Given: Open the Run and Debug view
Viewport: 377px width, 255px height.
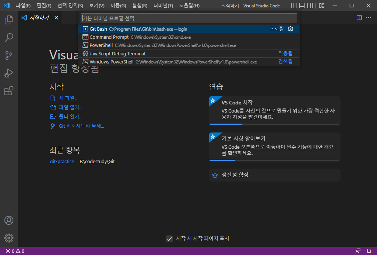Looking at the screenshot, I should pyautogui.click(x=9, y=73).
